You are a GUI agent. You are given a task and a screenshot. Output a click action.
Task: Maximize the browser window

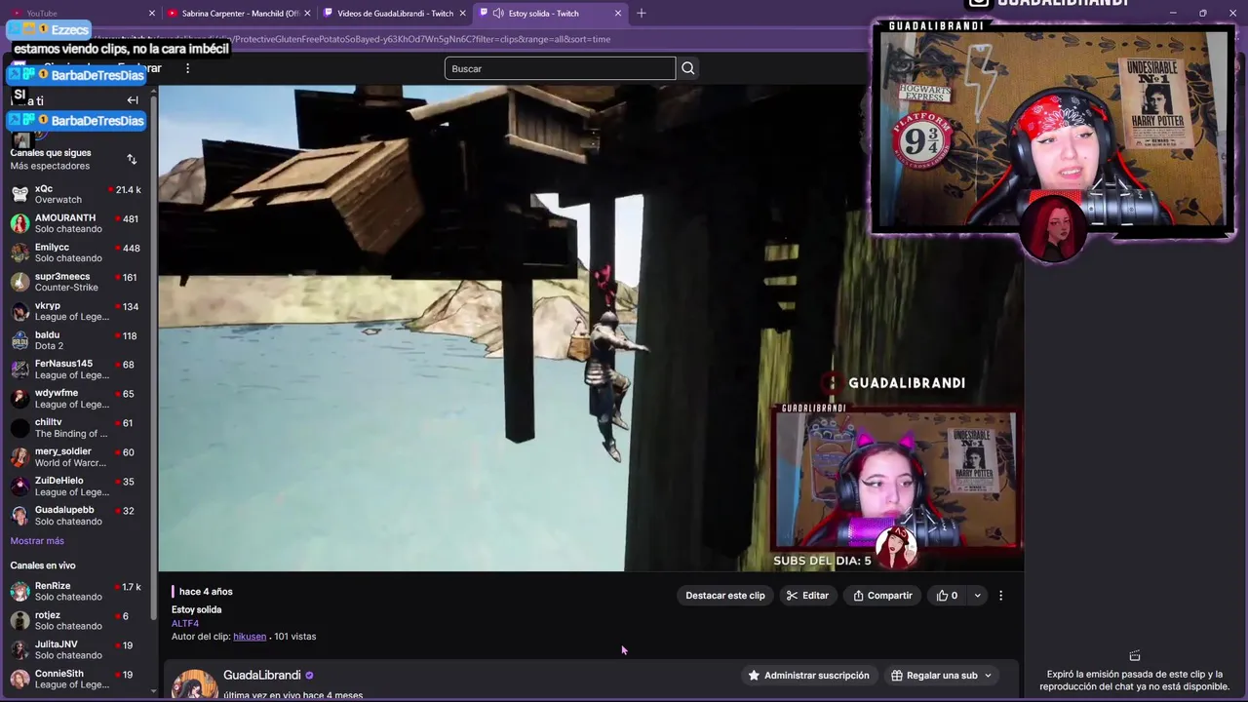point(1202,14)
